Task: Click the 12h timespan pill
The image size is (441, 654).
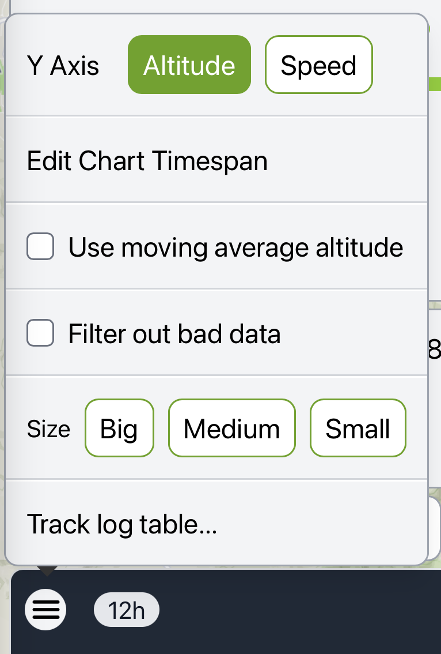Action: pyautogui.click(x=127, y=610)
